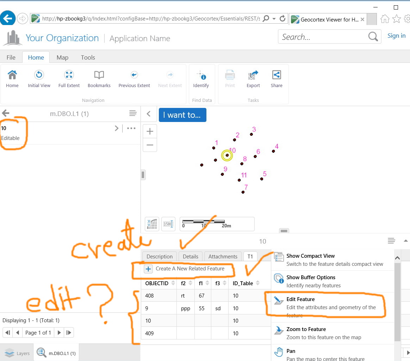Select the T1 related table tab
This screenshot has height=361, width=410.
(x=250, y=256)
